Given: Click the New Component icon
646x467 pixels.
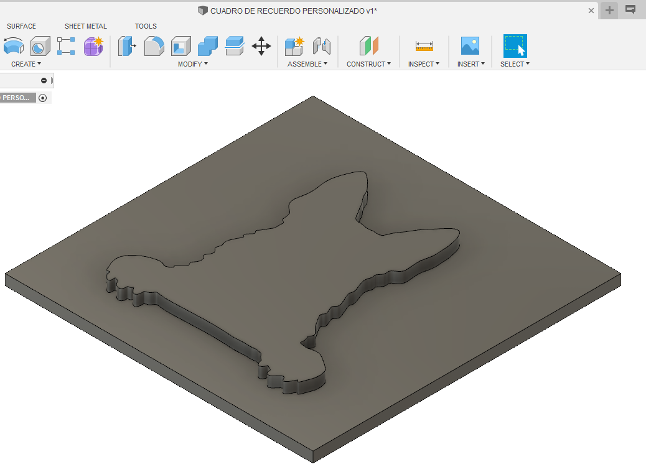Looking at the screenshot, I should 294,46.
